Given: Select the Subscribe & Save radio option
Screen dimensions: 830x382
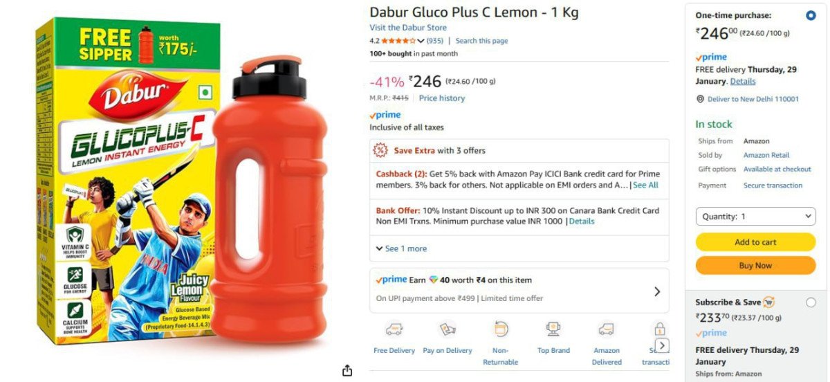Looking at the screenshot, I should tap(811, 302).
